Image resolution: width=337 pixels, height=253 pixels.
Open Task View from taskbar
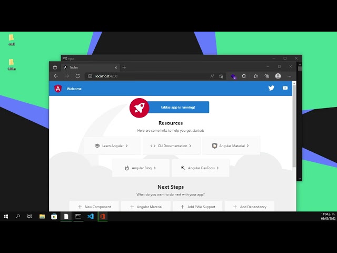(29, 217)
